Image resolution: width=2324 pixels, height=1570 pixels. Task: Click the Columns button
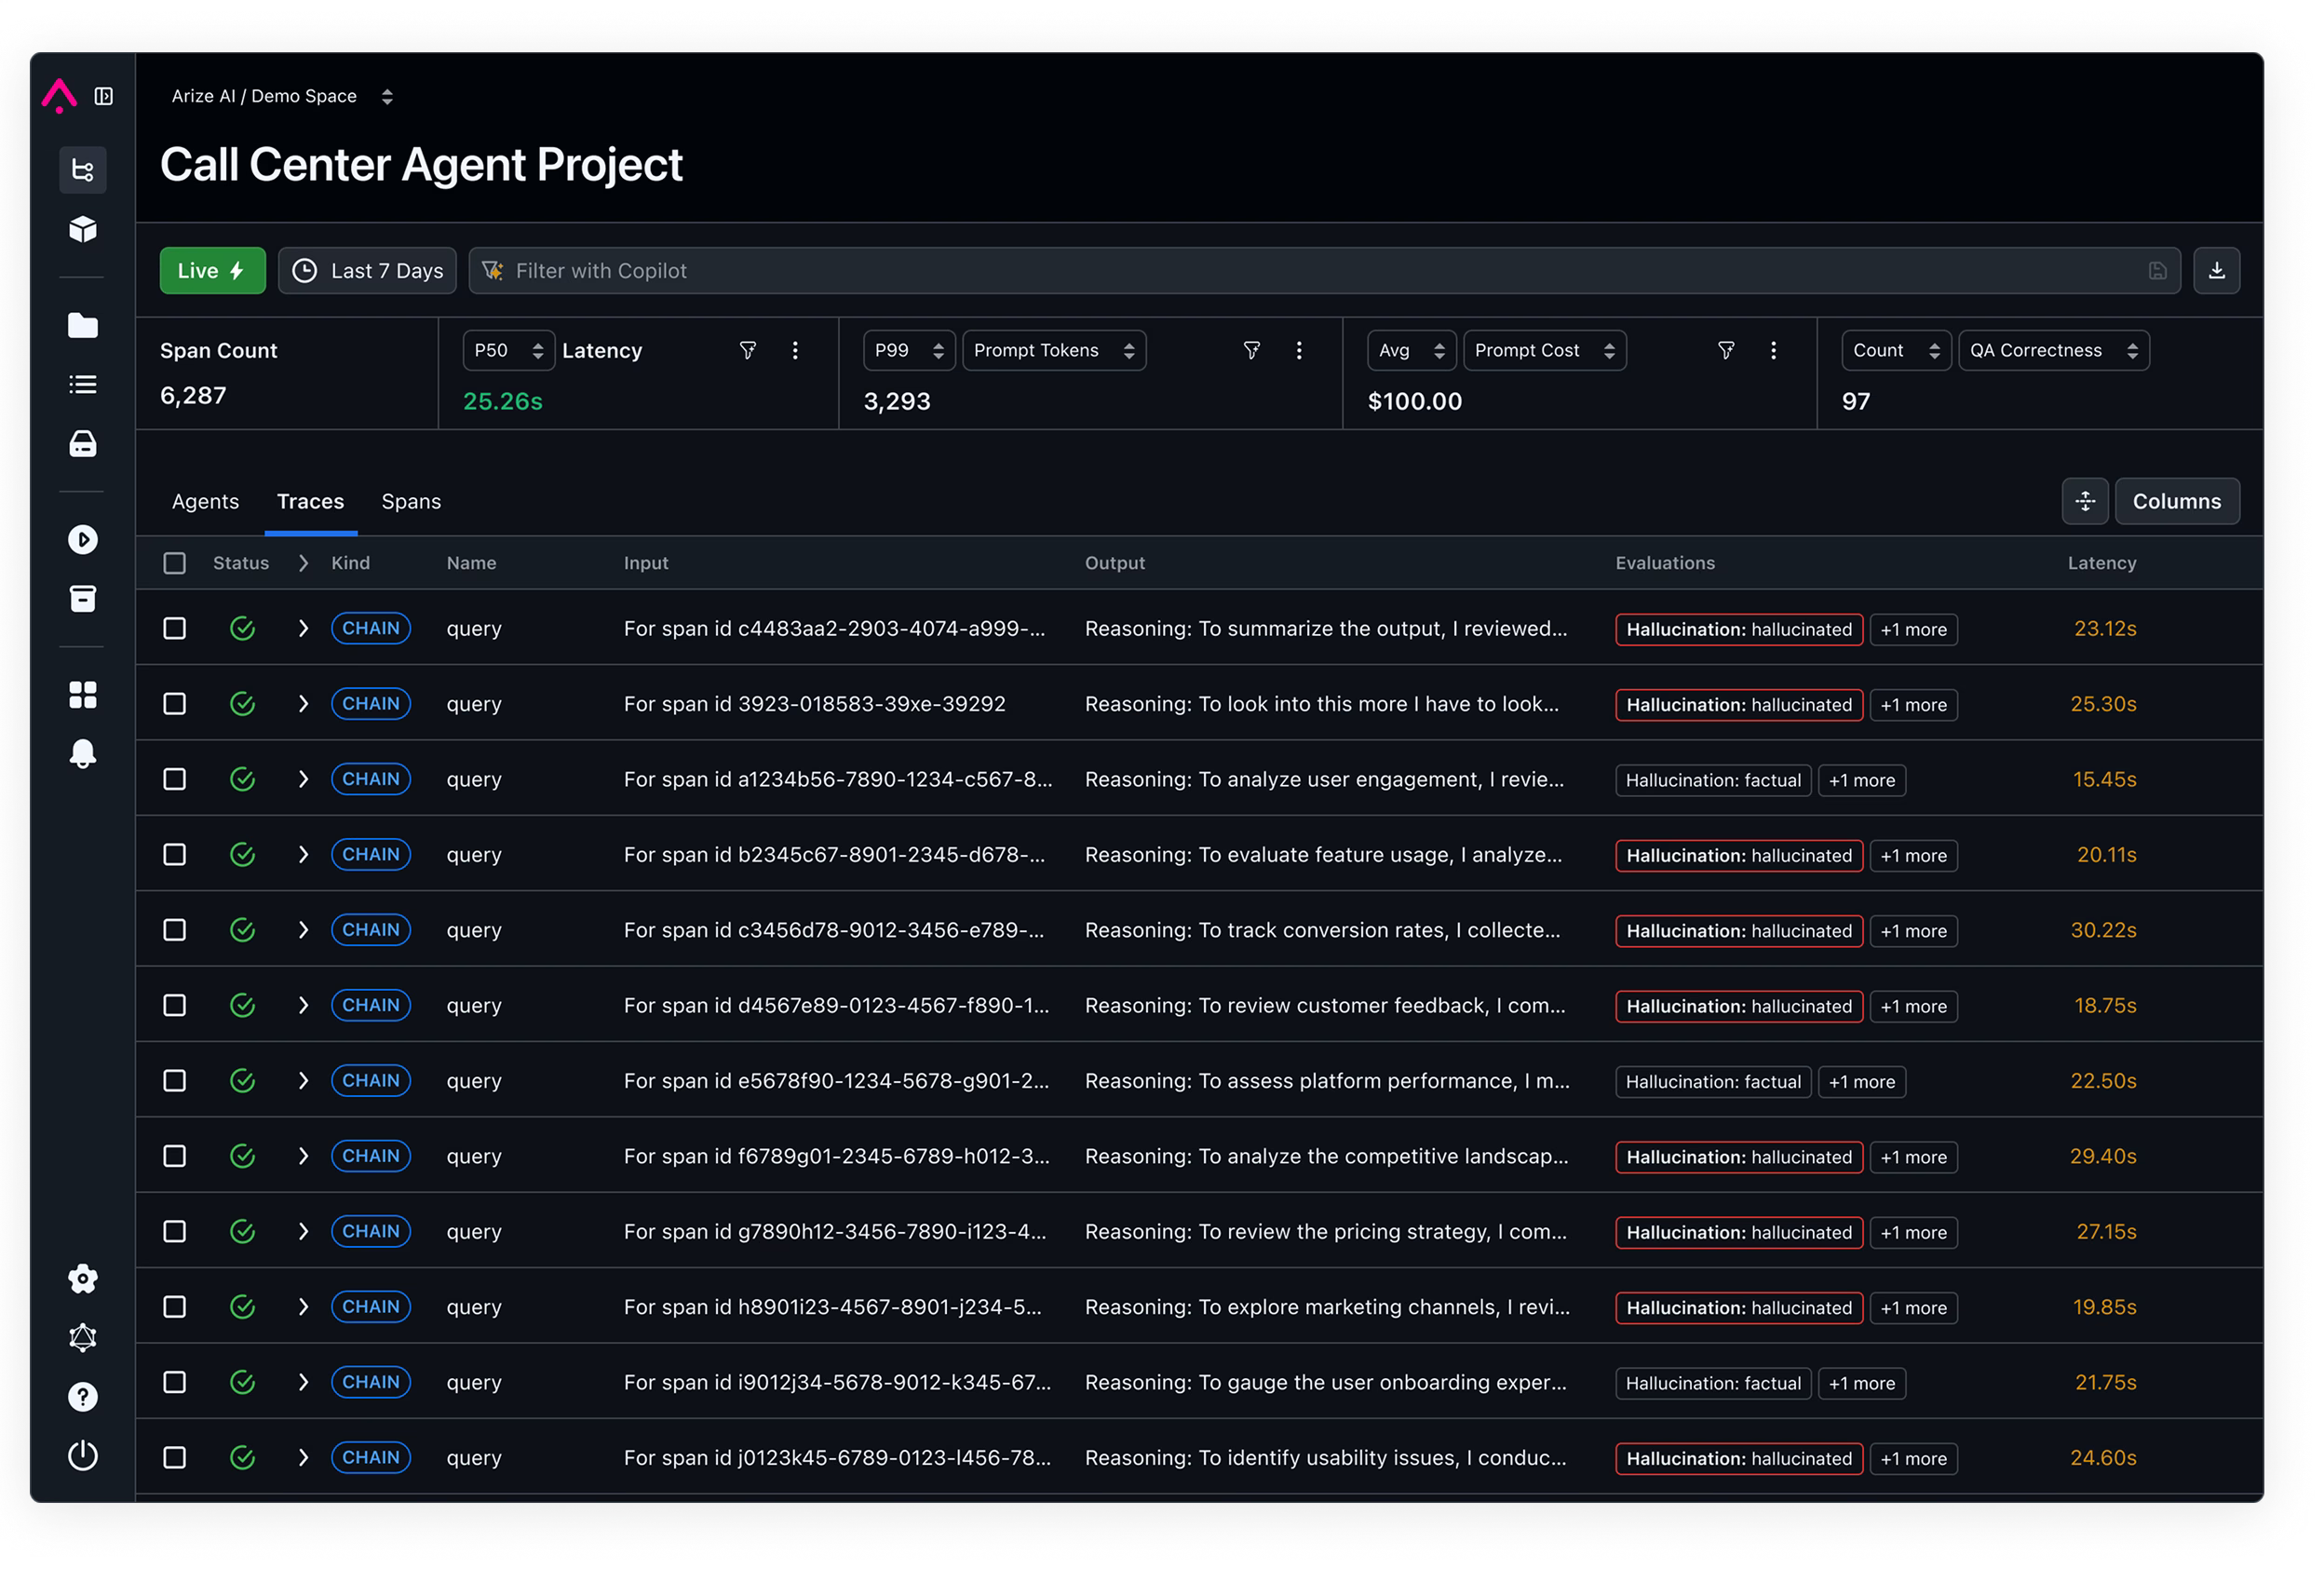click(2176, 501)
